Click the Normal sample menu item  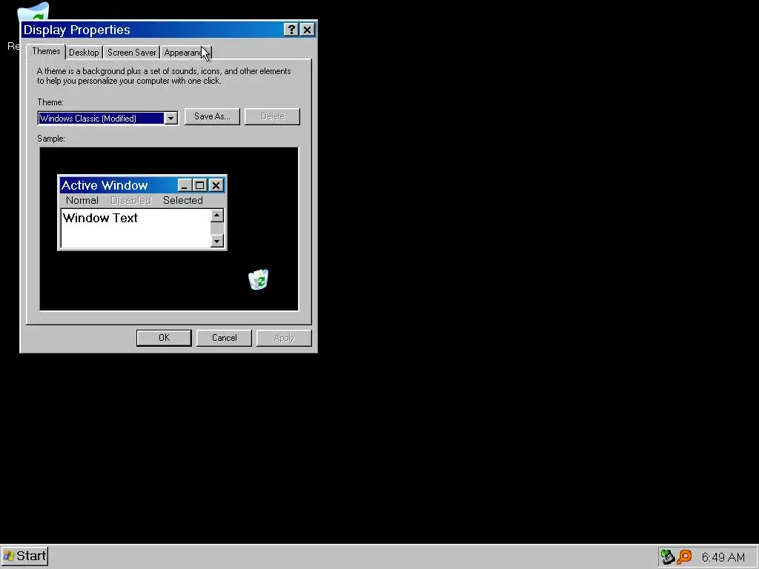tap(82, 200)
